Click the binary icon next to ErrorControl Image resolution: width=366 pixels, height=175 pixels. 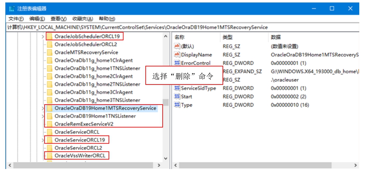pyautogui.click(x=177, y=63)
